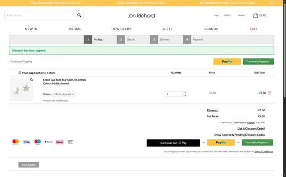Click top yellow PayPal button
Viewport: 286px width, 177px height.
tap(227, 61)
